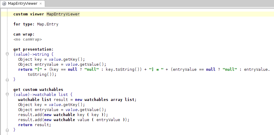Click fold end marker of watchables closure
The width and height of the screenshot is (274, 135).
7,130
